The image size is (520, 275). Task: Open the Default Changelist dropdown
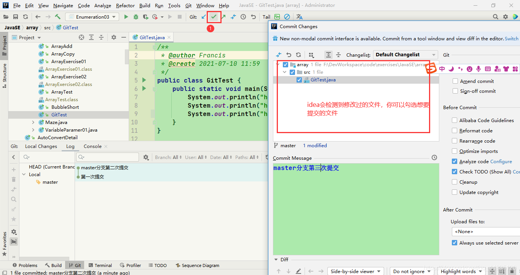pyautogui.click(x=405, y=55)
